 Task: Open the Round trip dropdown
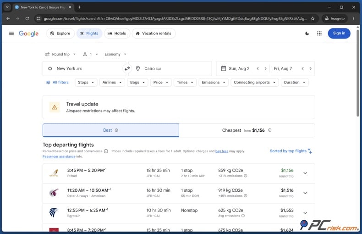60,54
